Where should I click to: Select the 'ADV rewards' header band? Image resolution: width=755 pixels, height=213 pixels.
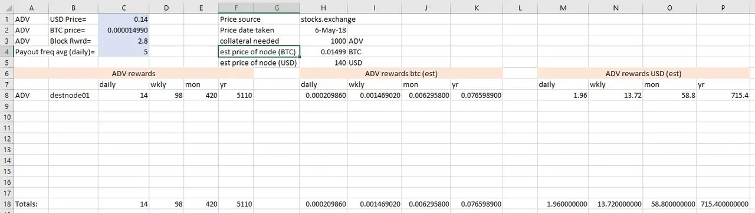coord(133,73)
